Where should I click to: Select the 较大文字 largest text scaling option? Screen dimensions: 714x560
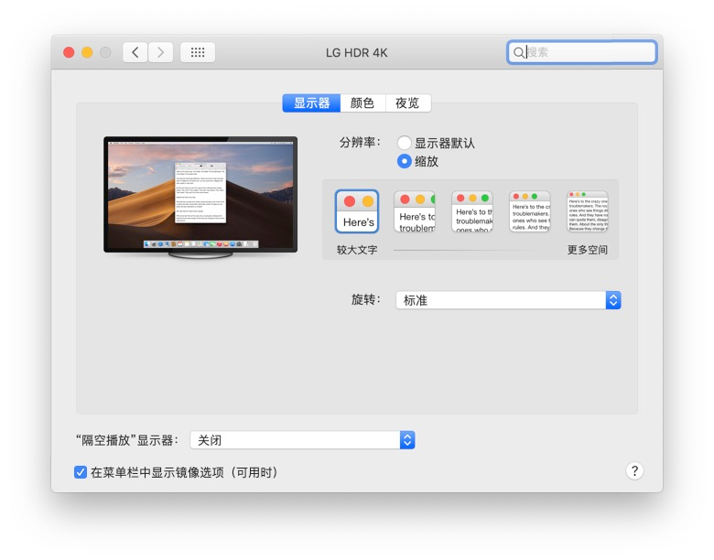point(357,211)
